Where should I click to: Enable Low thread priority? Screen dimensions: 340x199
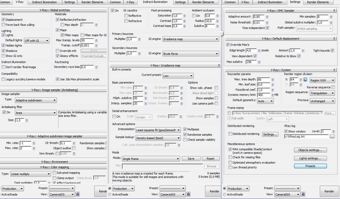(x=230, y=167)
